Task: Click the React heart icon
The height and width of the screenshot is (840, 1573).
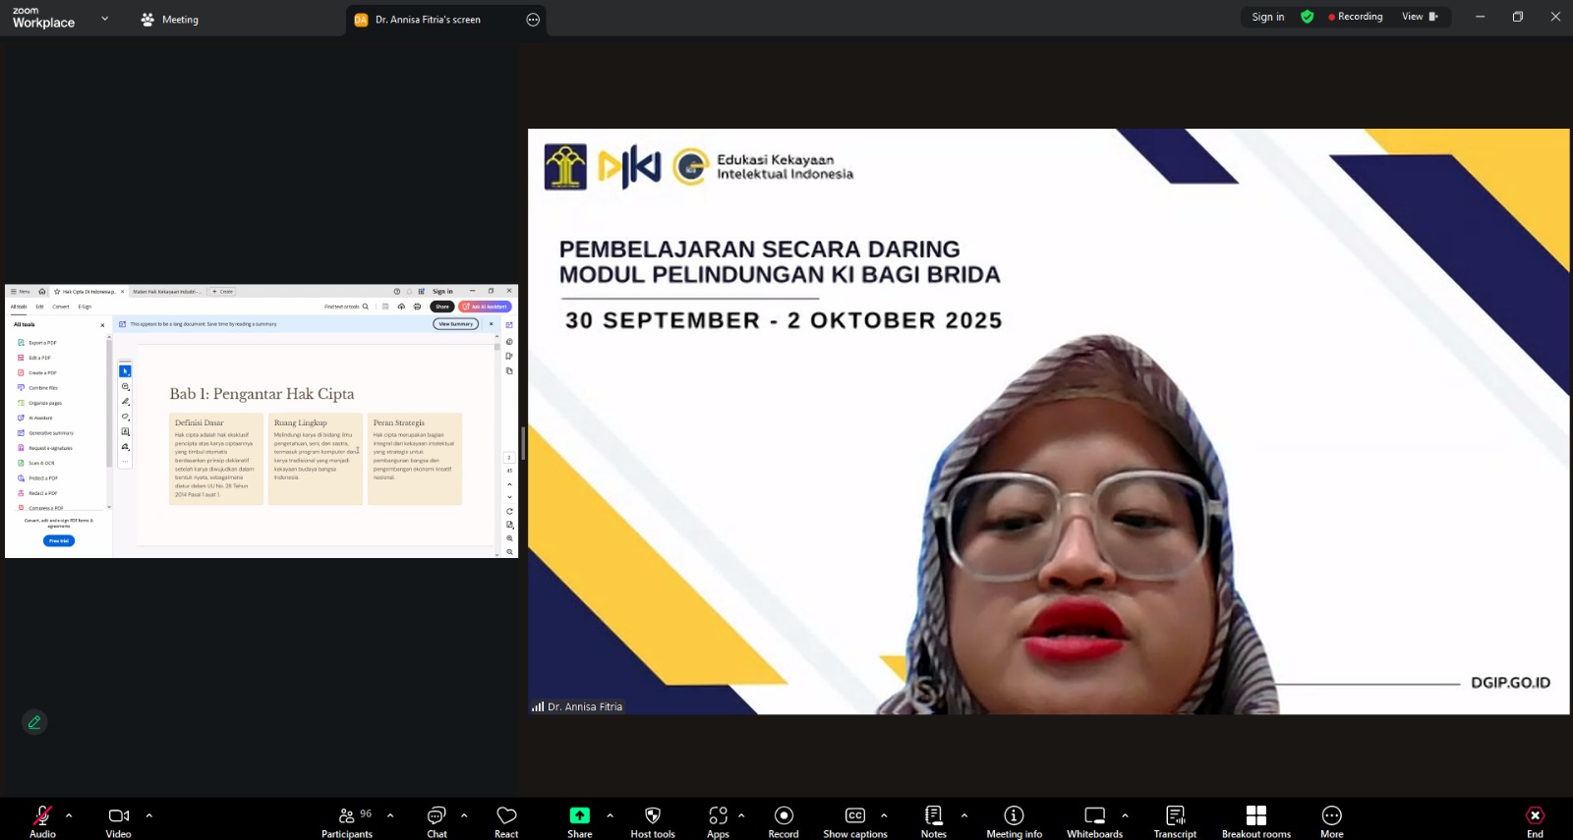Action: pyautogui.click(x=506, y=816)
